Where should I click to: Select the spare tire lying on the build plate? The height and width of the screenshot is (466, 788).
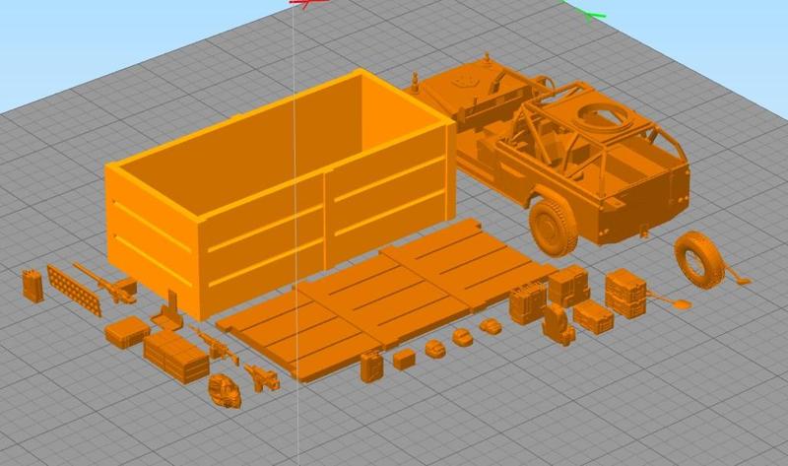pos(699,260)
